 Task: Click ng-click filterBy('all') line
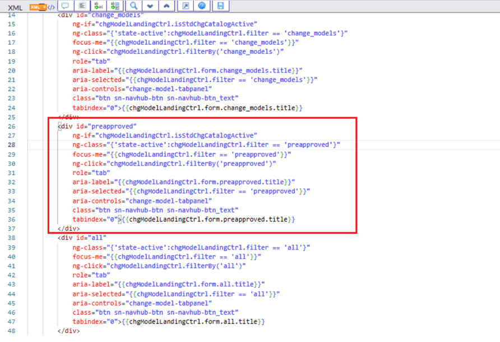159,266
